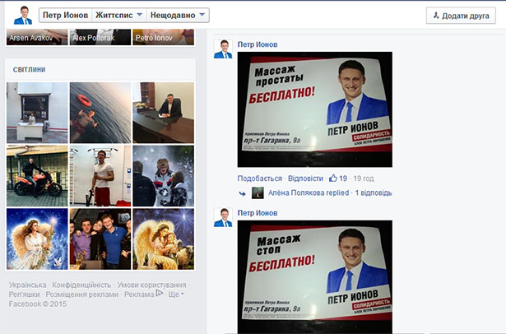
Task: Click the AdChoices triangle icon
Action: click(x=160, y=294)
